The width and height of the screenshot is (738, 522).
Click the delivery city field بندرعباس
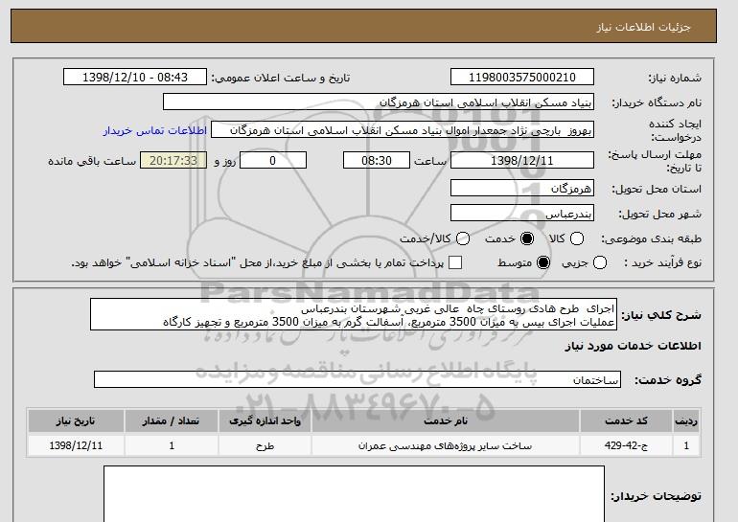(x=522, y=214)
